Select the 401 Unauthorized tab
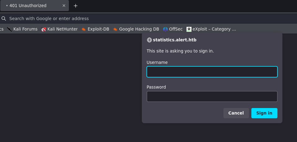 coord(31,6)
